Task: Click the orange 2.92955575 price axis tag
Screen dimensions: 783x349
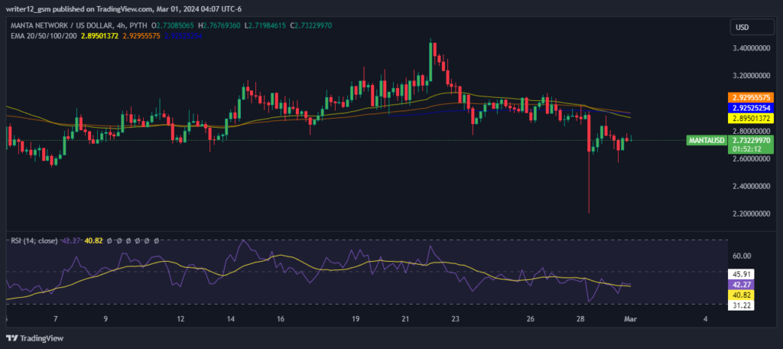Action: tap(751, 97)
